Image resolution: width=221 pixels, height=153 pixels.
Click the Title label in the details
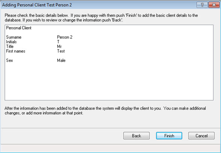10,46
